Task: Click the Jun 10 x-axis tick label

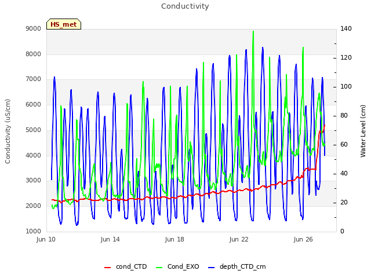Action: pos(46,239)
